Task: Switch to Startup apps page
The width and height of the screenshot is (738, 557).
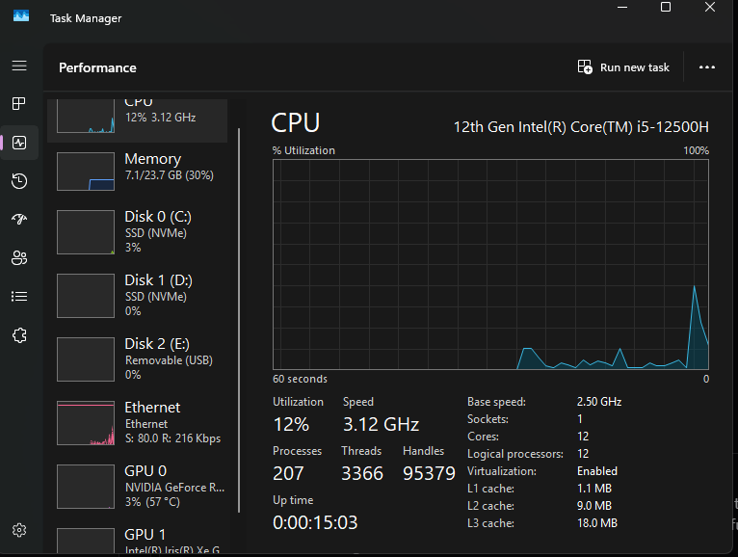Action: pos(19,220)
